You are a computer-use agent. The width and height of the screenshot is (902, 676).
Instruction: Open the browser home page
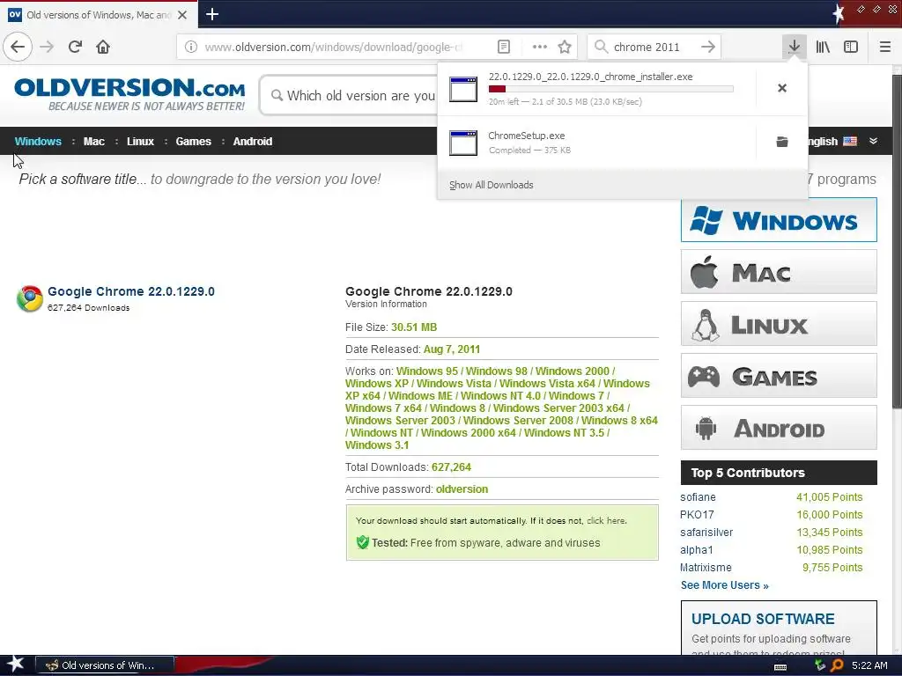pyautogui.click(x=103, y=47)
